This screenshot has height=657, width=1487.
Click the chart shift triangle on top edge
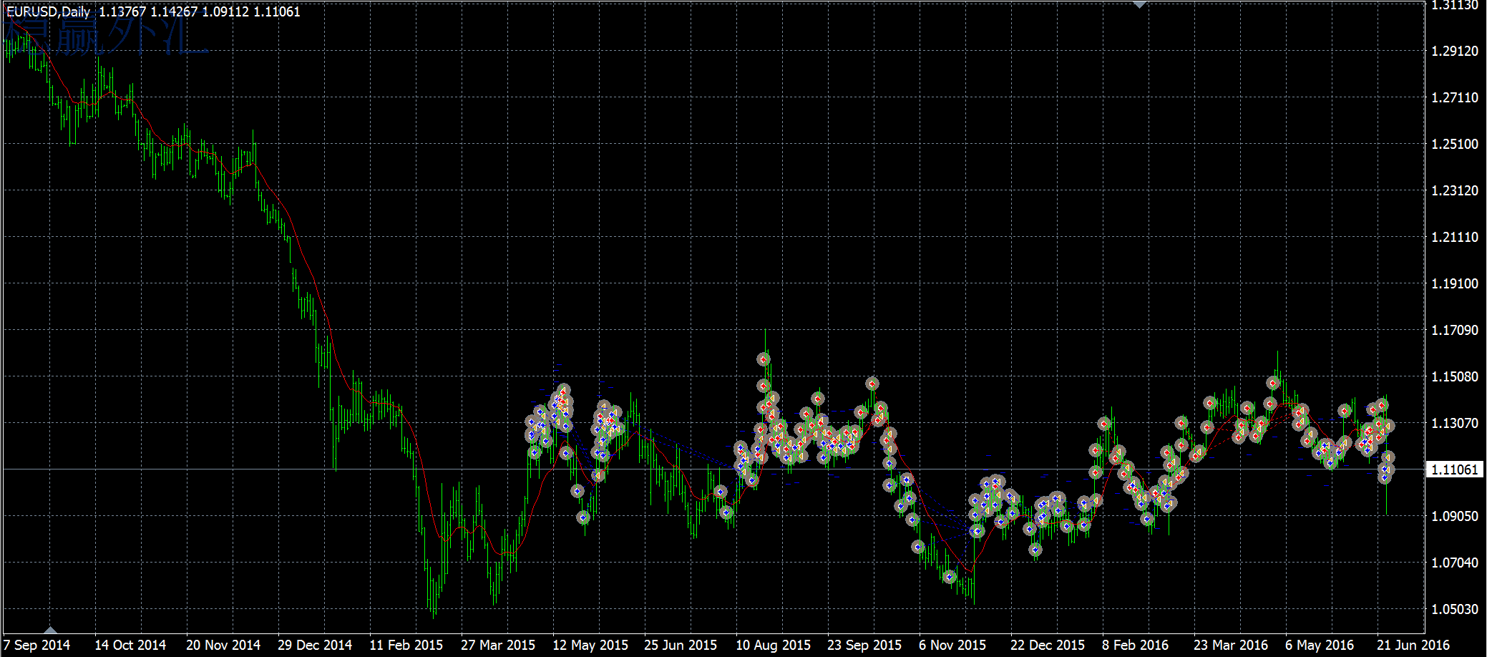1140,4
